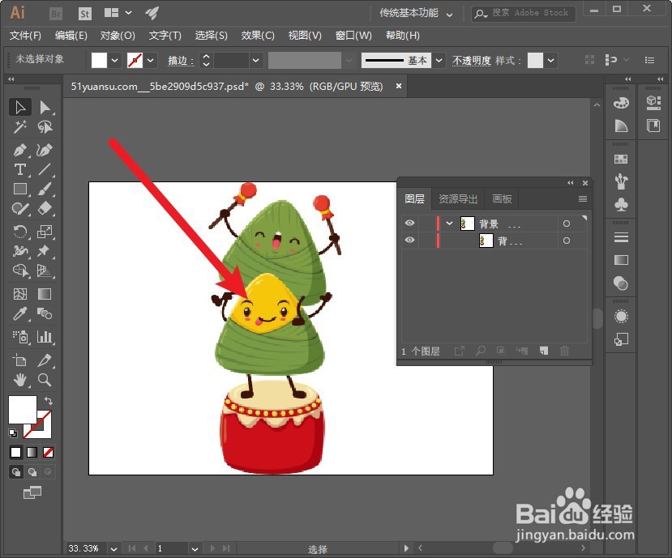Select the Rectangle tool
This screenshot has width=672, height=558.
tap(19, 189)
